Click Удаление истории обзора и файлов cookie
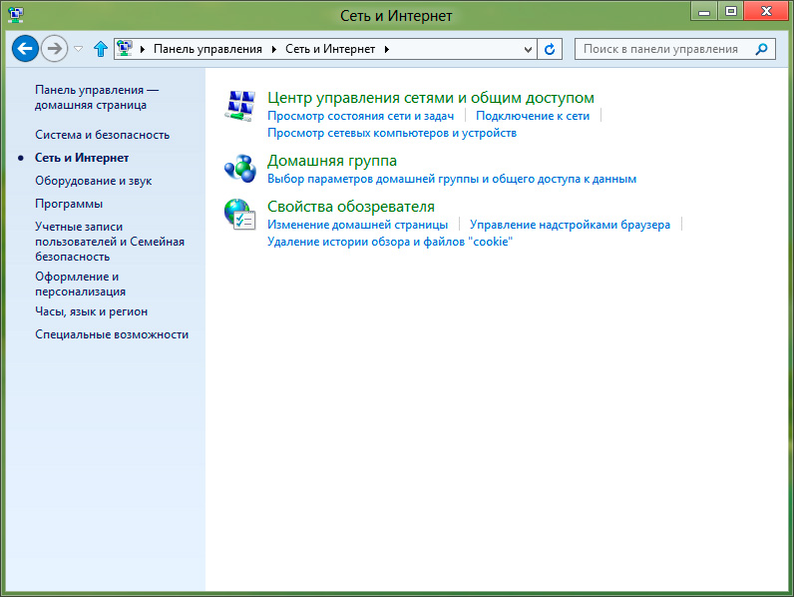Viewport: 794px width, 597px height. (x=389, y=242)
